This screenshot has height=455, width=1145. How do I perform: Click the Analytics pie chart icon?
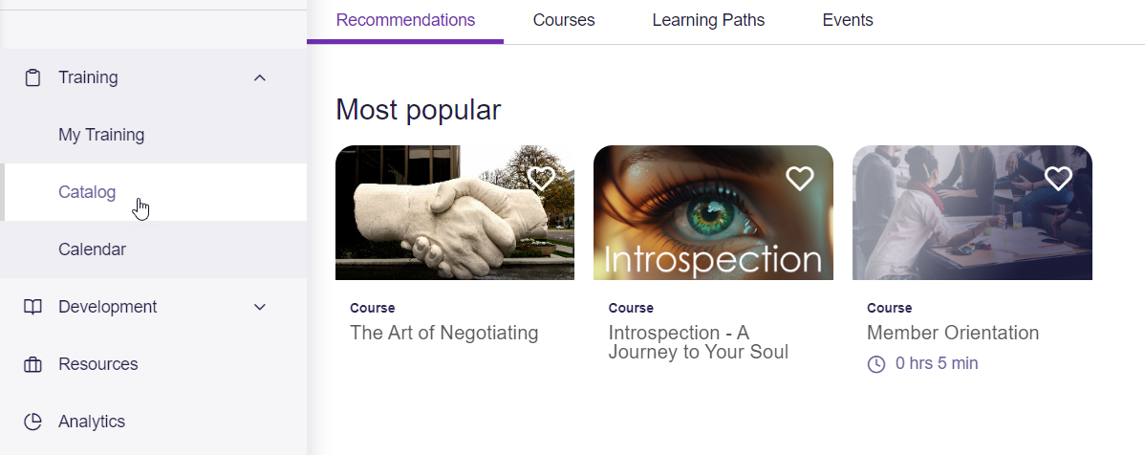pos(32,422)
